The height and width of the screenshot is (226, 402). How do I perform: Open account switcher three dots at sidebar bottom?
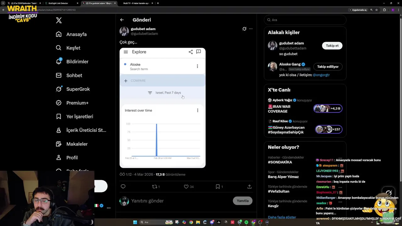point(108,208)
